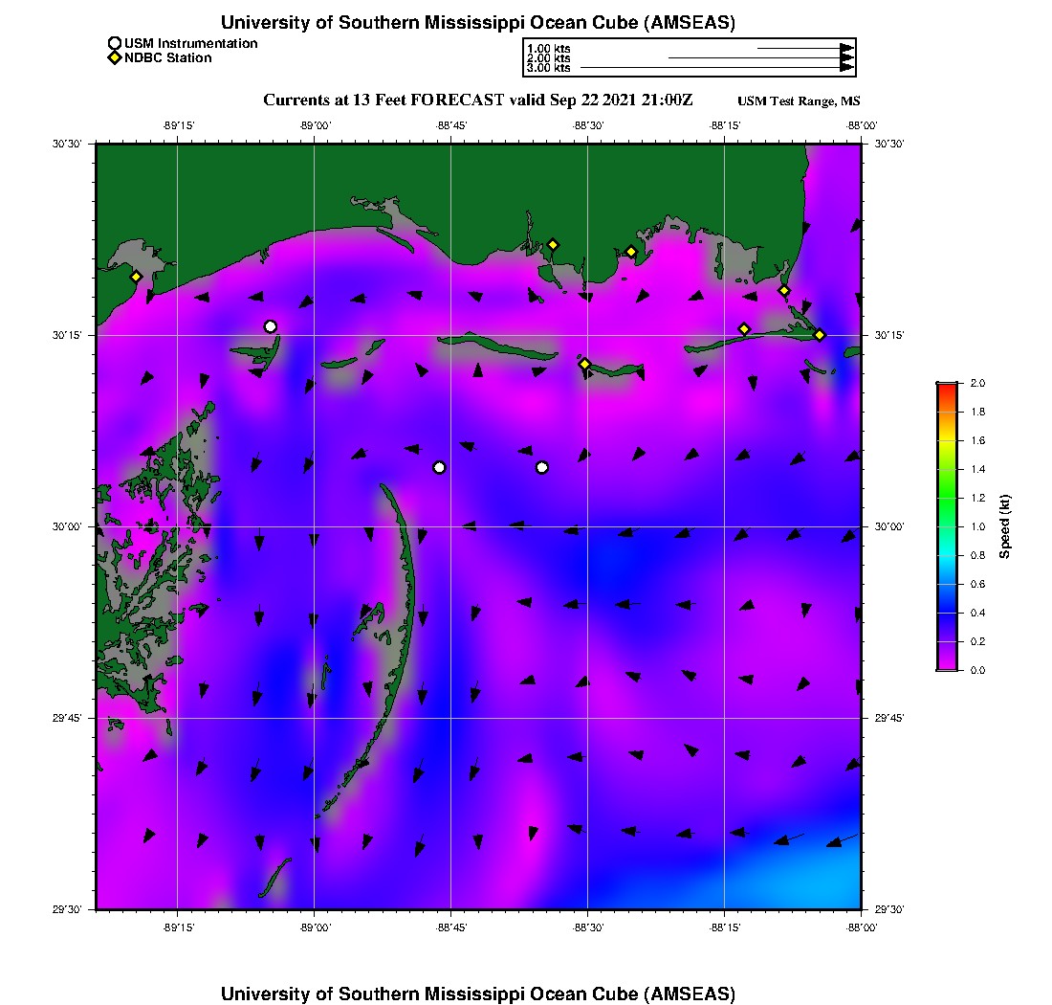The width and height of the screenshot is (1052, 1005).
Task: Click the easternmost yellow NDBC station diamond
Action: [x=820, y=334]
